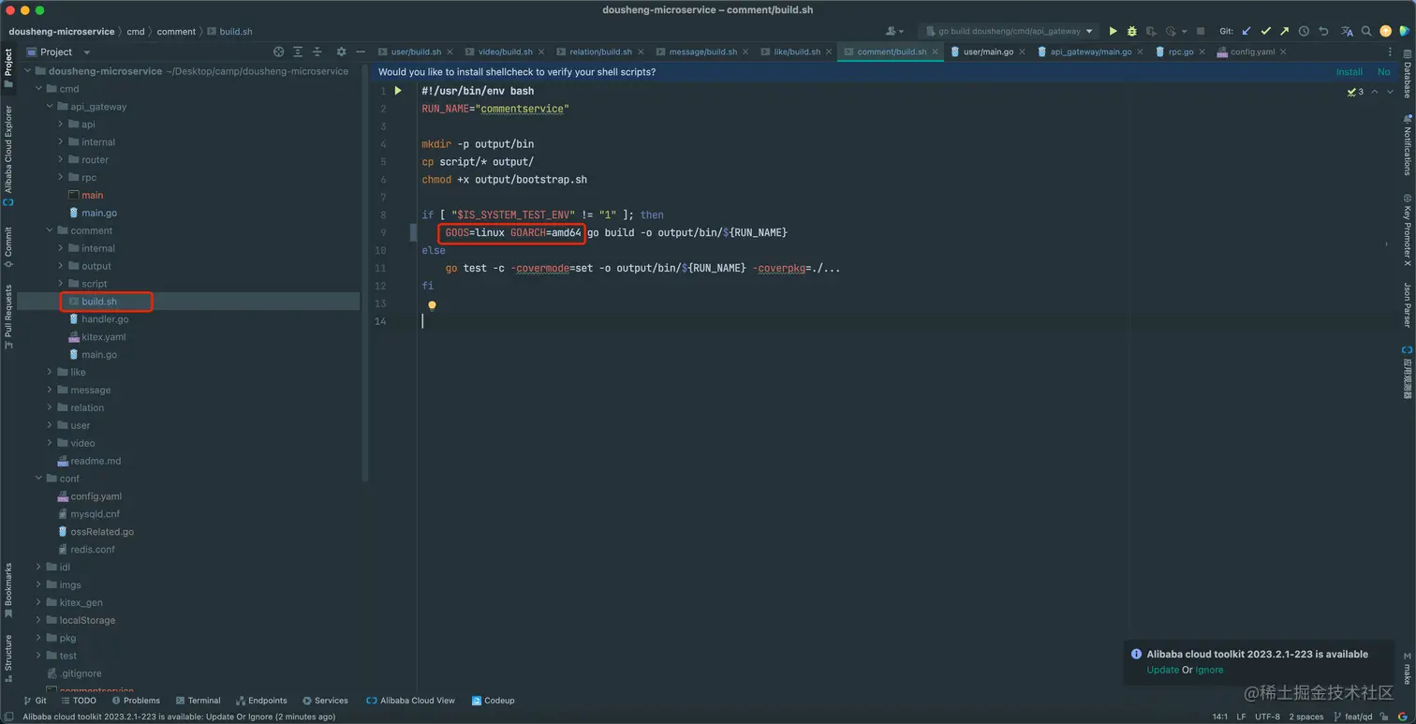The image size is (1416, 724).
Task: Click the Git update project arrow
Action: [1246, 31]
